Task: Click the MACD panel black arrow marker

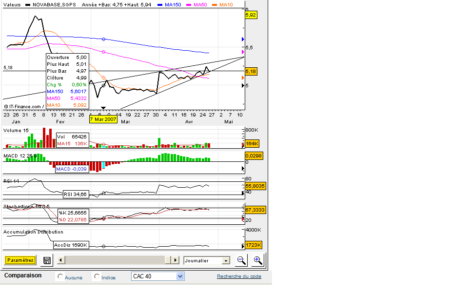Action: (x=243, y=169)
